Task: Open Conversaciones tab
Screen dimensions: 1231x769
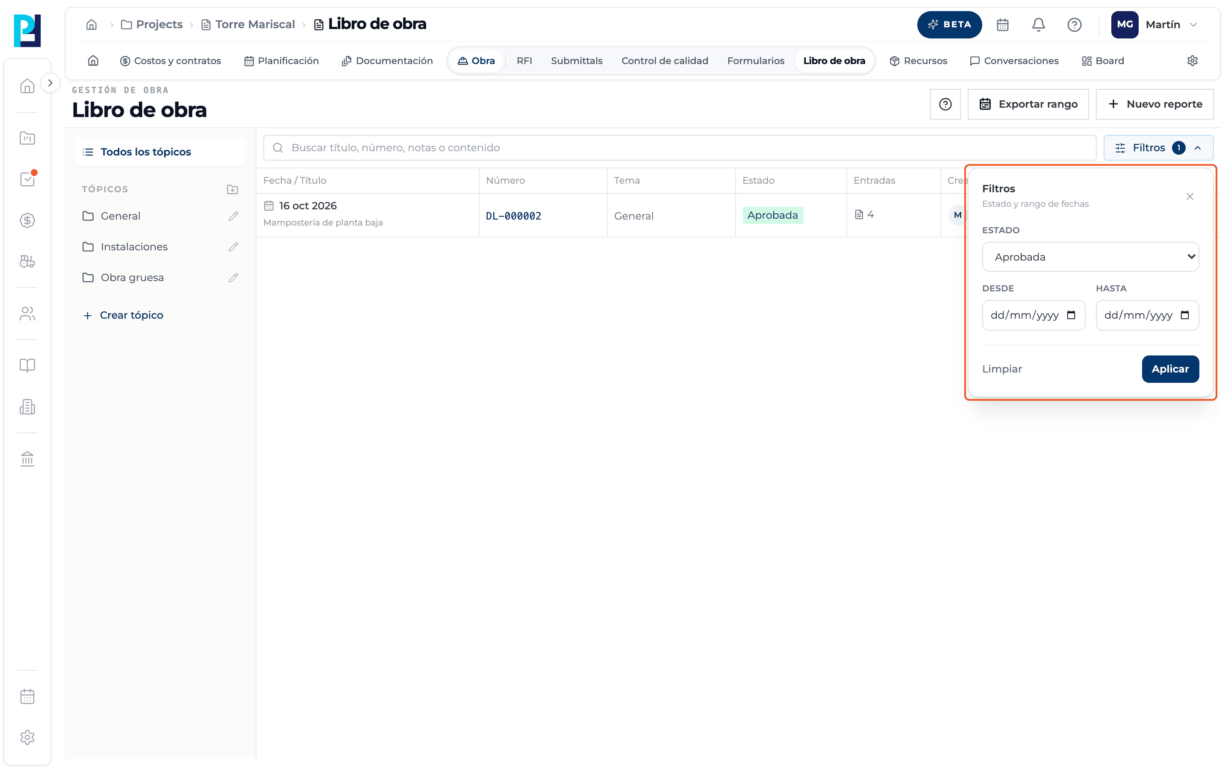Action: (1014, 61)
